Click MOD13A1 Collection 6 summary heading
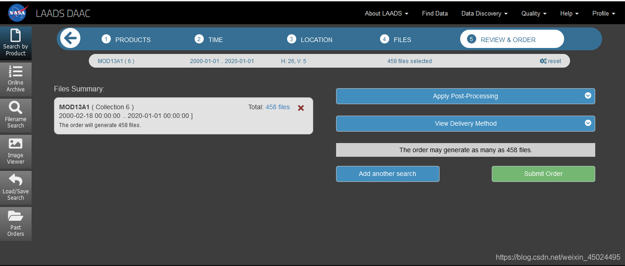This screenshot has width=625, height=266. tap(96, 107)
